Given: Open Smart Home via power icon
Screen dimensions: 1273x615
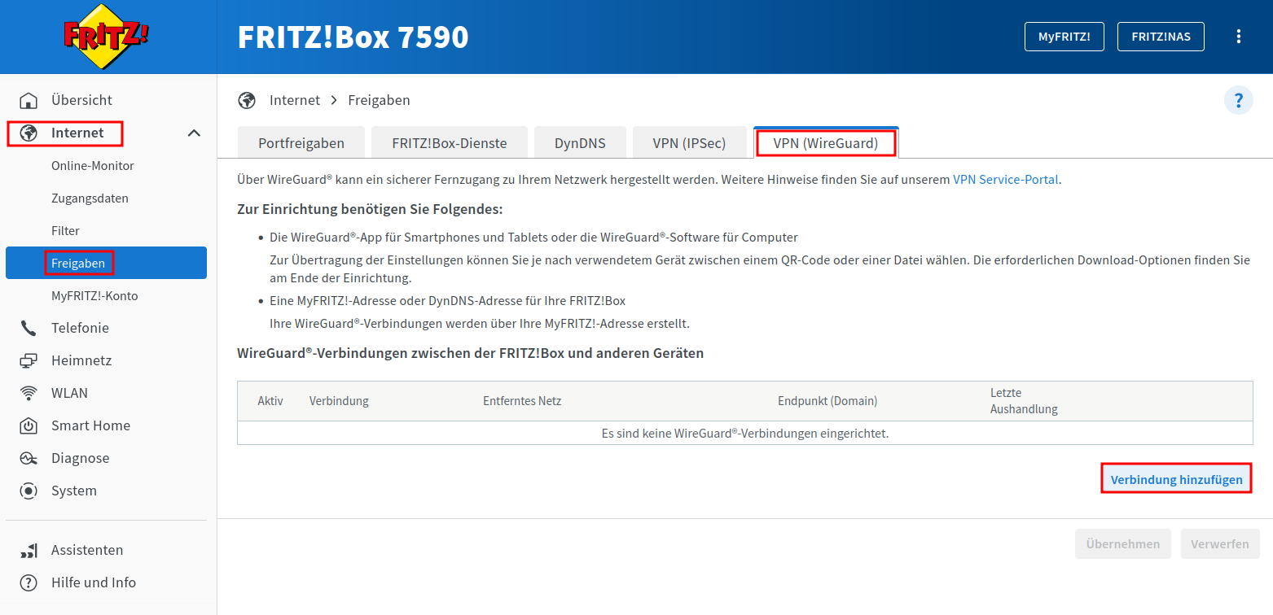Looking at the screenshot, I should (29, 425).
